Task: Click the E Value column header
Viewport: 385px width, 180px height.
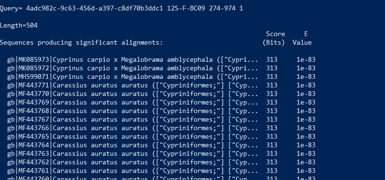Action: click(302, 38)
